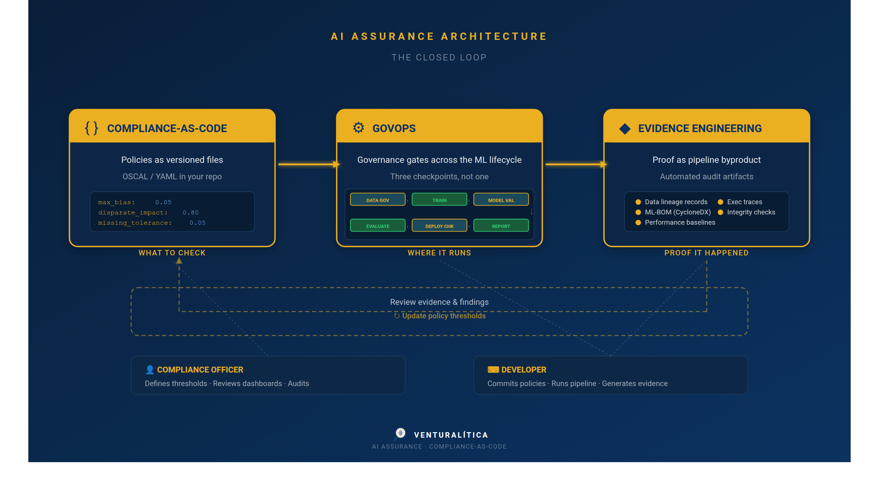879x494 pixels.
Task: Toggle the bullet next to Performance baselines
Action: [638, 222]
